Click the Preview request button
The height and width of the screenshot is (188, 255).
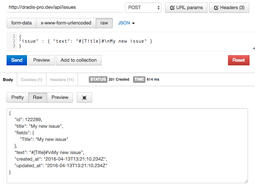[42, 60]
